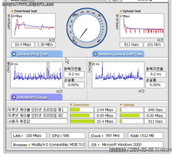Select the 648 kbps upload value

click(155, 110)
